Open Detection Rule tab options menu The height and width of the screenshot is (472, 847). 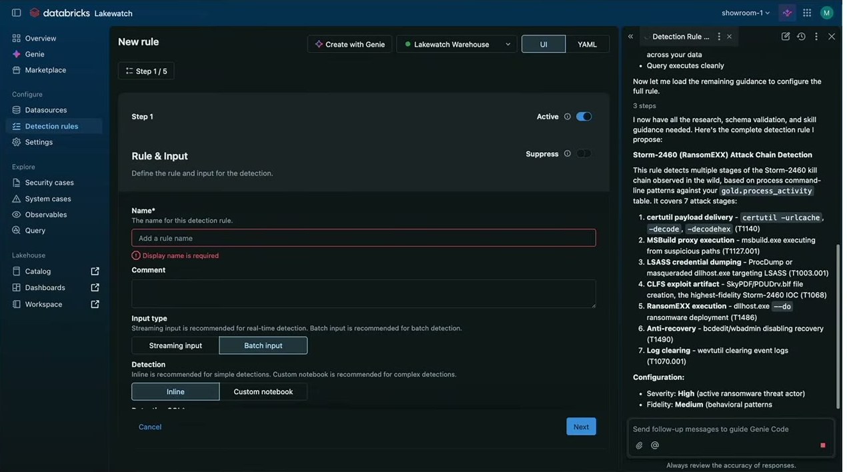(x=718, y=37)
